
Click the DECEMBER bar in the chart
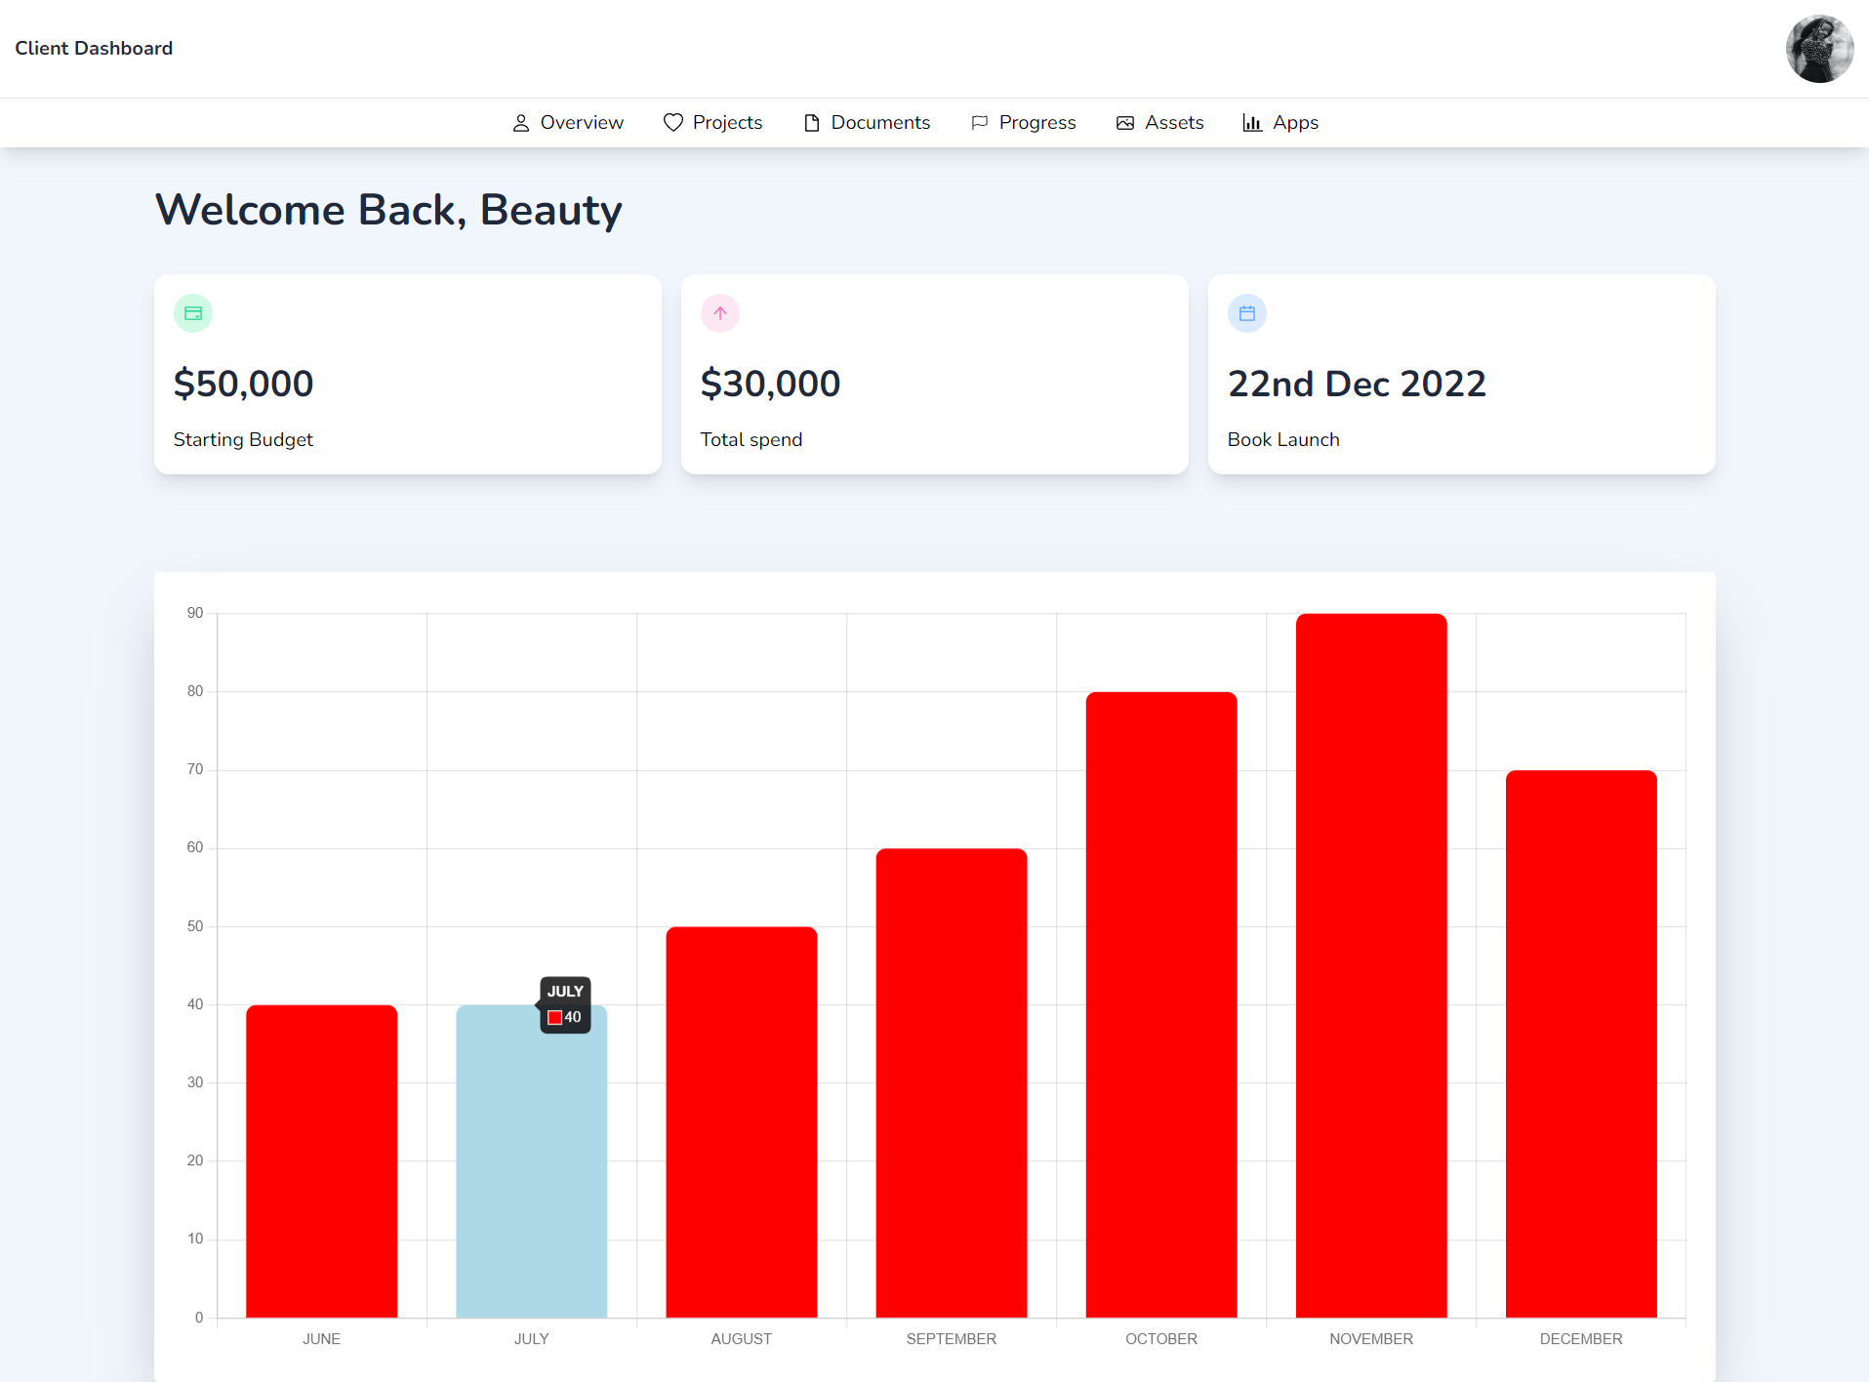(1581, 1043)
